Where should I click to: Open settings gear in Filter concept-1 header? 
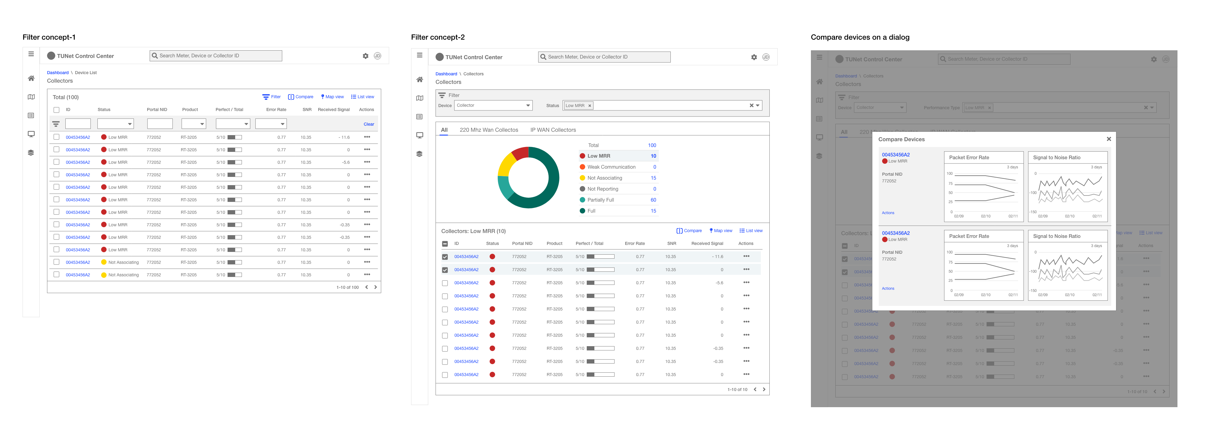(x=365, y=56)
